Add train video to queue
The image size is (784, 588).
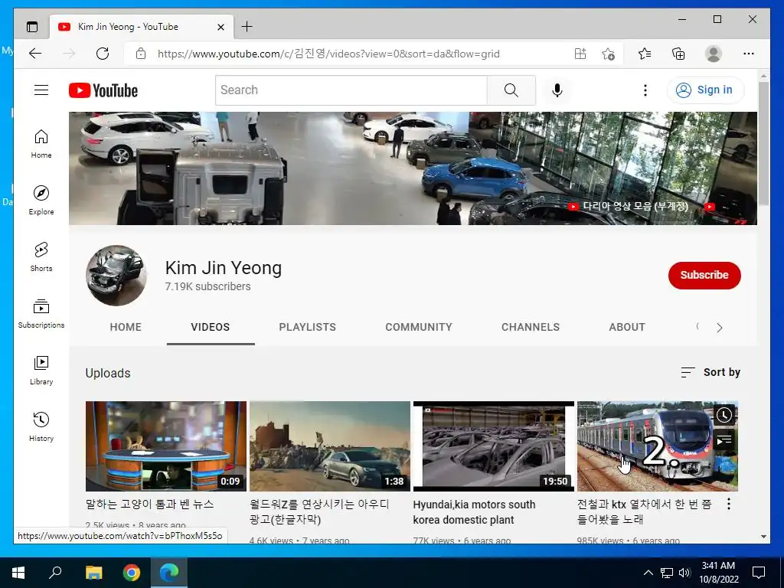[724, 440]
